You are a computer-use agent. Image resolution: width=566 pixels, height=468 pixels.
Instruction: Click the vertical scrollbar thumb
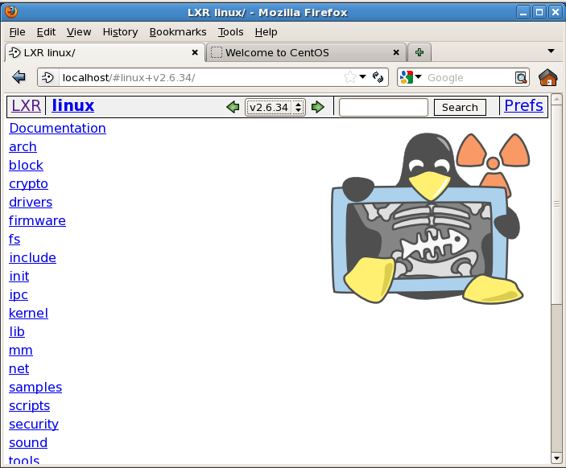[x=557, y=204]
